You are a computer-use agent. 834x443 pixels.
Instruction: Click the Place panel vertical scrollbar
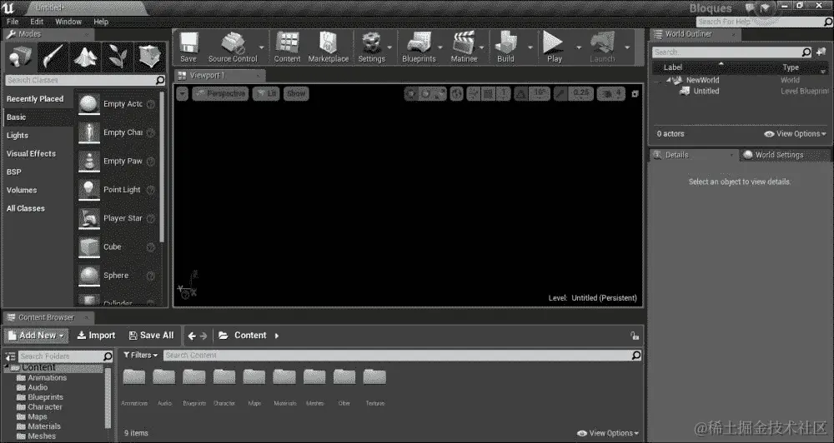(x=162, y=167)
